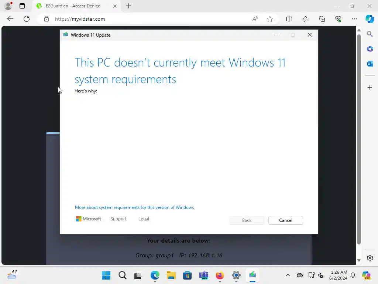This screenshot has width=378, height=284.
Task: Close the E2Guardian Access Denied tab
Action: click(x=115, y=6)
